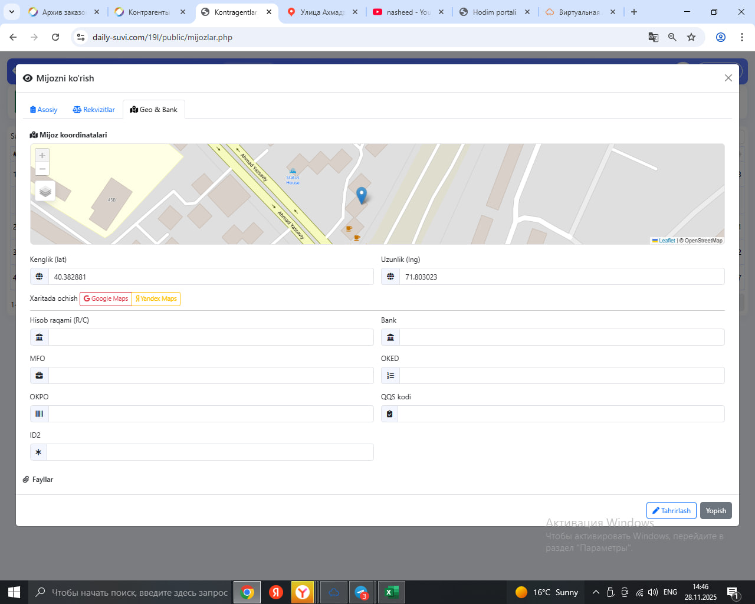This screenshot has height=604, width=755.
Task: Switch to the Rekvizitlar tab
Action: tap(94, 110)
